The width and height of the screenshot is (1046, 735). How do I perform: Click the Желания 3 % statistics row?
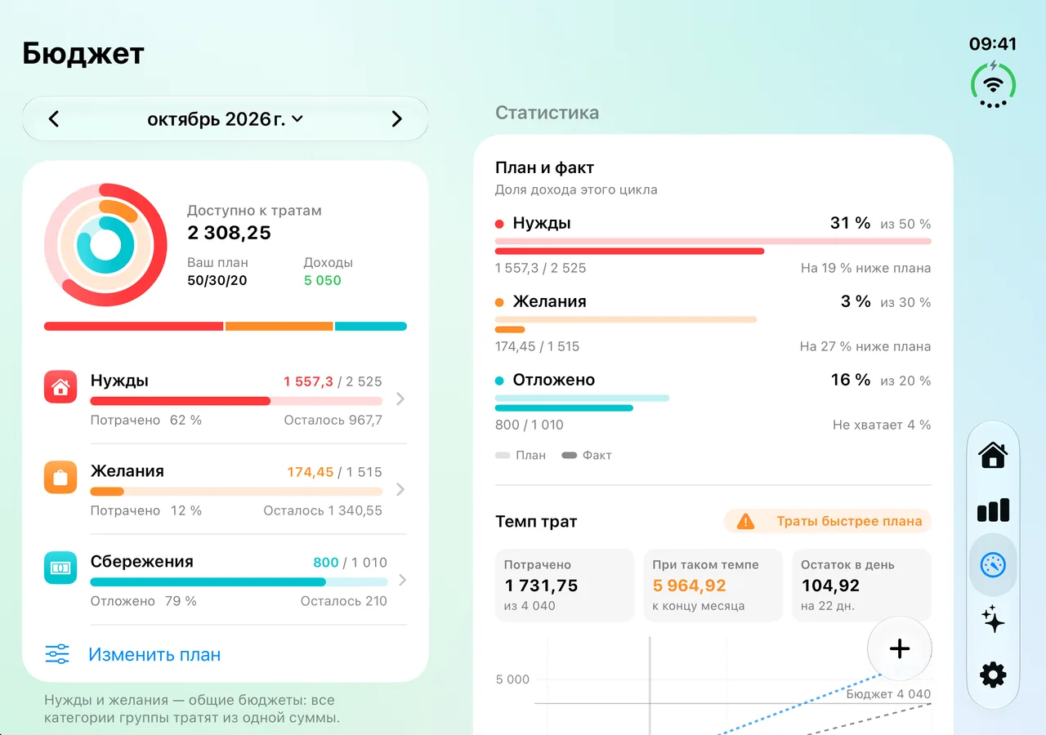(713, 323)
